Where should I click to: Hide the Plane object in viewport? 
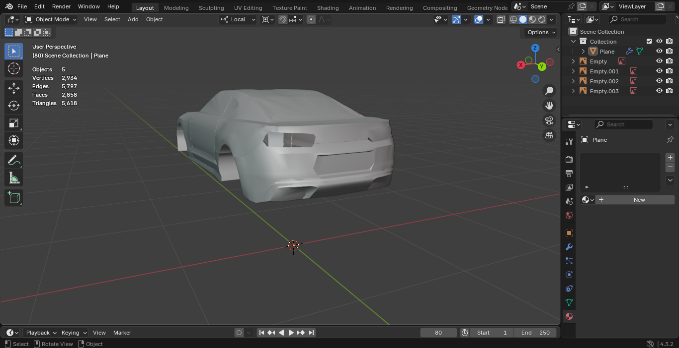[659, 51]
